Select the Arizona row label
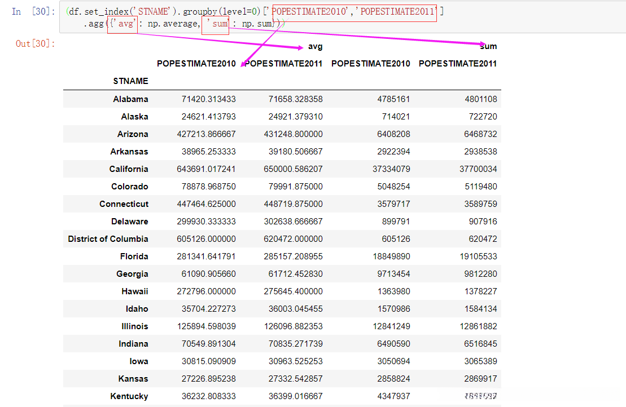Viewport: 626px width, 407px height. pos(133,134)
